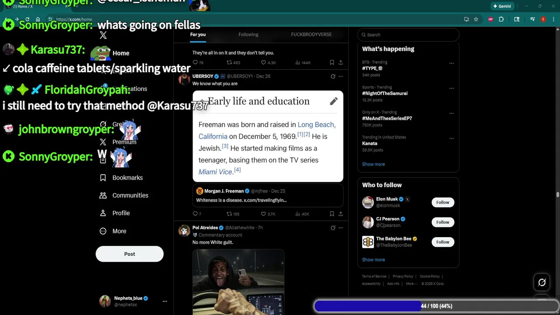Click Show more under trending topics
Viewport: 560px width, 315px height.
374,164
